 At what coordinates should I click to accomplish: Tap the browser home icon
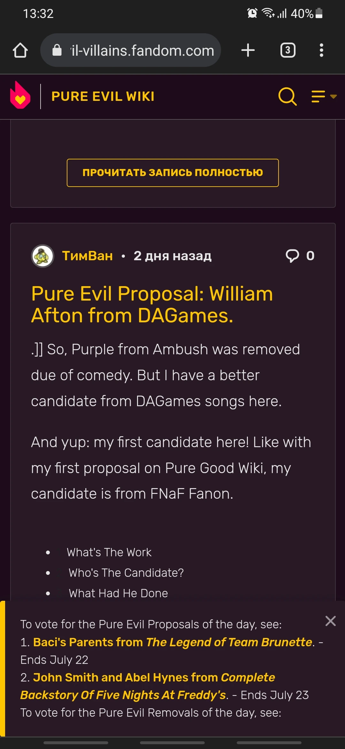20,50
